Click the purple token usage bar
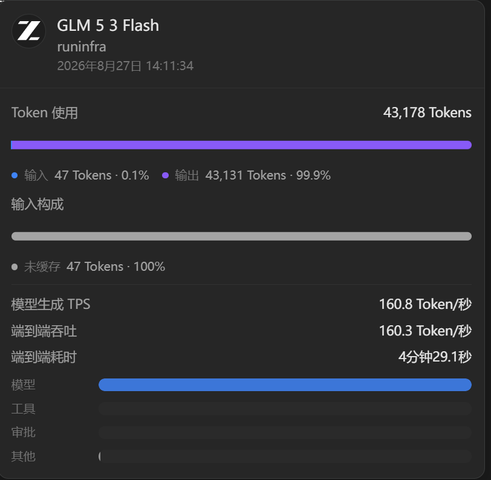The image size is (491, 480). point(241,145)
